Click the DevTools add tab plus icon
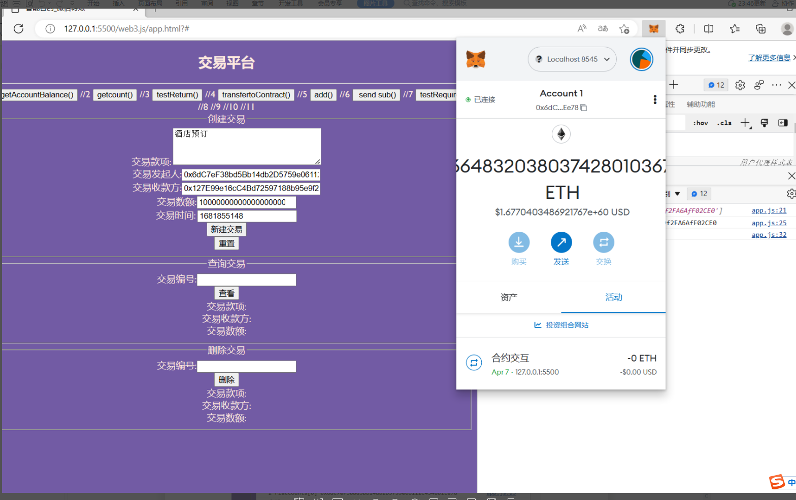Viewport: 796px width, 500px height. (x=674, y=85)
